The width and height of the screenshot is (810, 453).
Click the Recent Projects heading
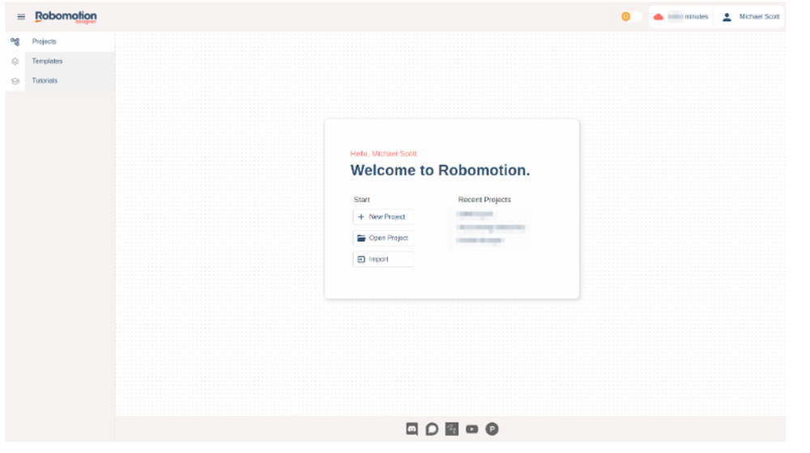484,200
